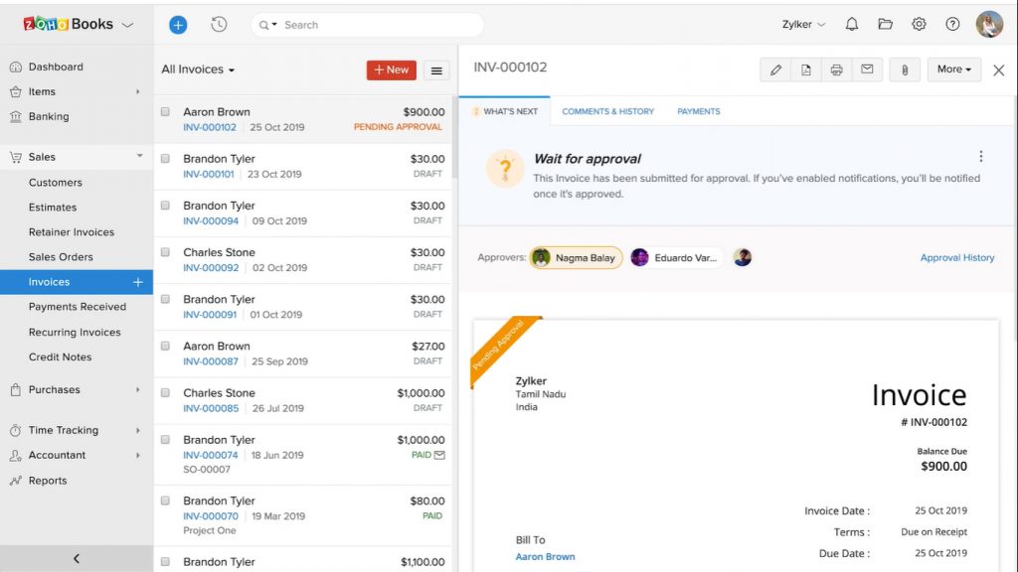The image size is (1018, 572).
Task: Open the quick create plus icon
Action: (177, 24)
